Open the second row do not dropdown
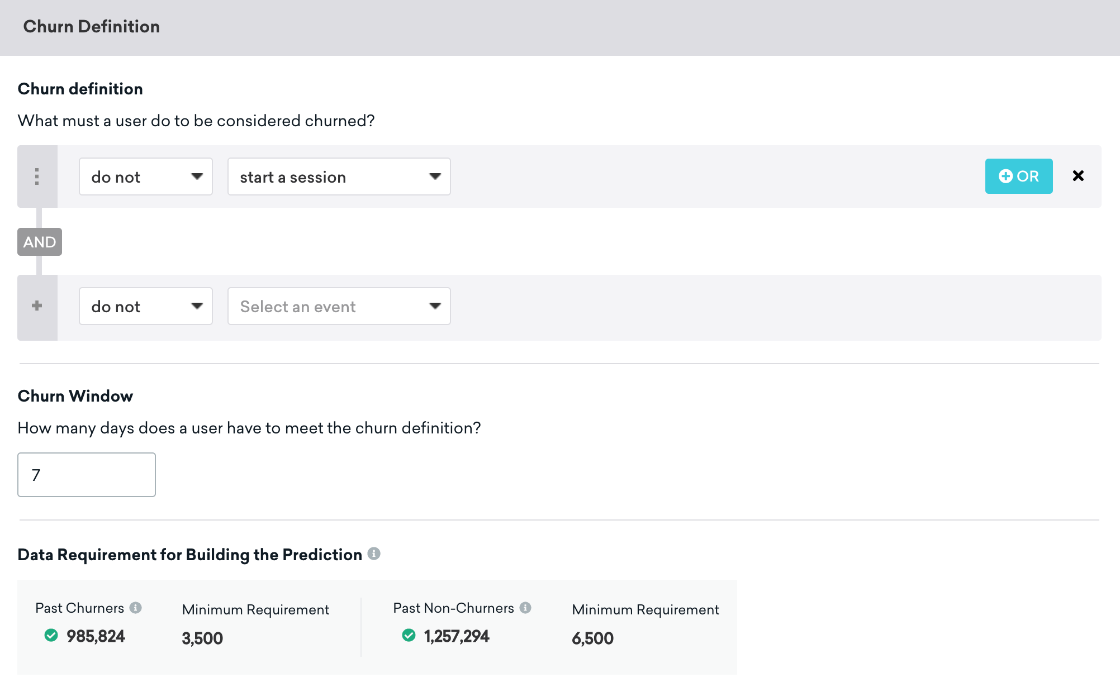 click(146, 306)
